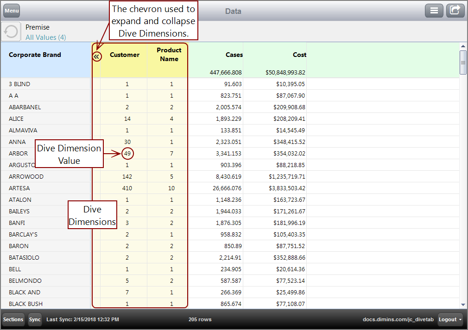Open the hamburger list menu icon

coord(434,11)
